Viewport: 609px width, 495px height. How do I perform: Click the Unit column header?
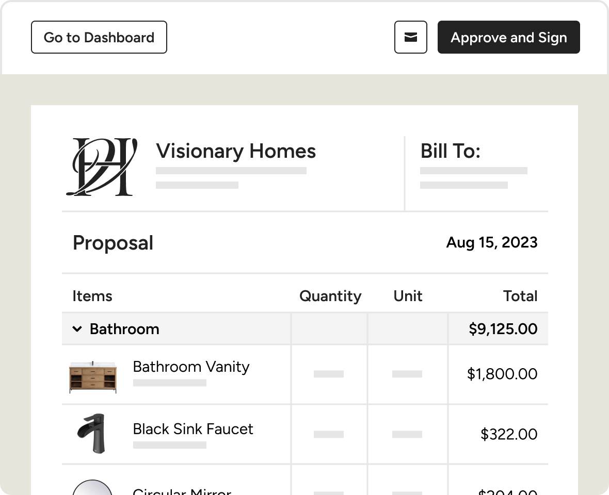pos(408,296)
